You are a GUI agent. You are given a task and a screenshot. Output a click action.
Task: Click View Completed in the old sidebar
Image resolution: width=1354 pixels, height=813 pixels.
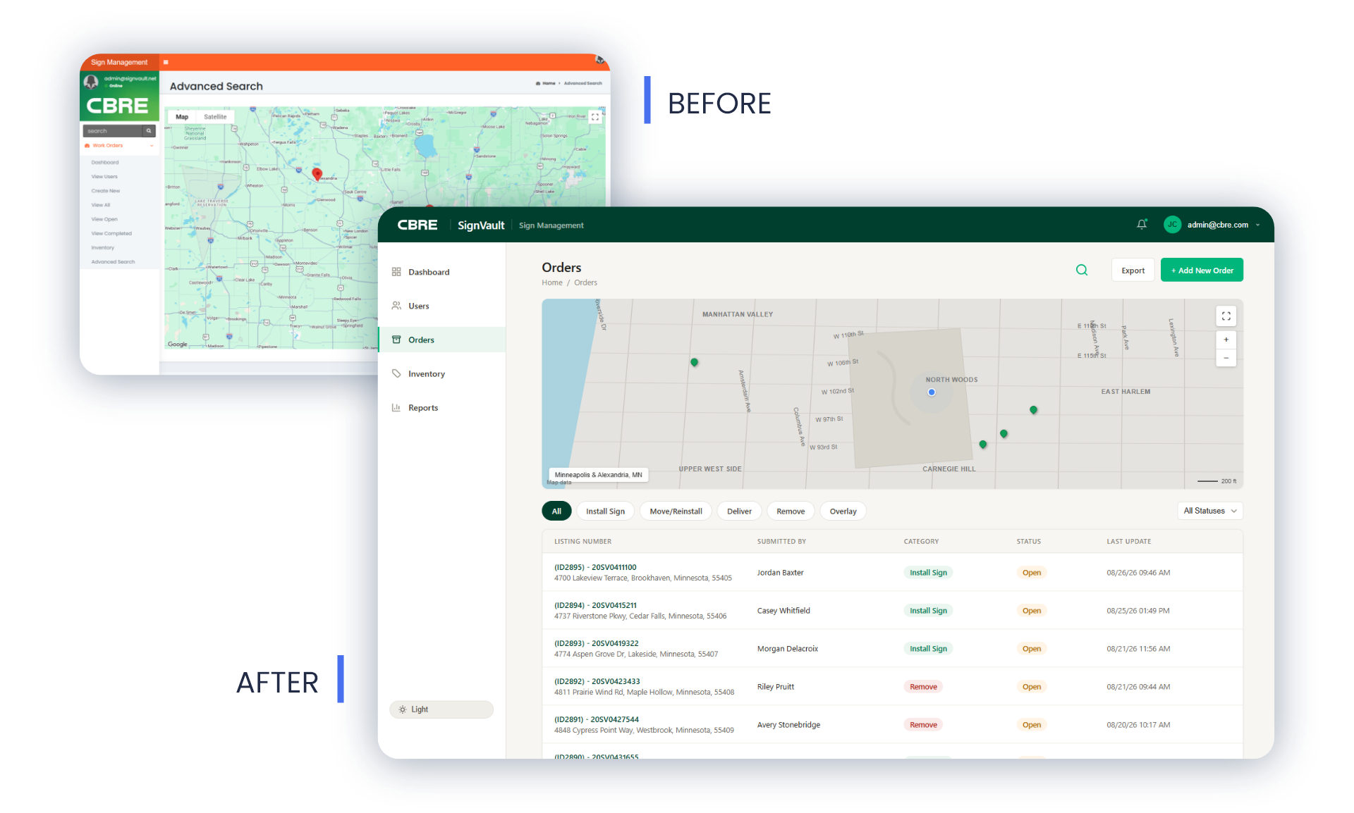coord(111,233)
